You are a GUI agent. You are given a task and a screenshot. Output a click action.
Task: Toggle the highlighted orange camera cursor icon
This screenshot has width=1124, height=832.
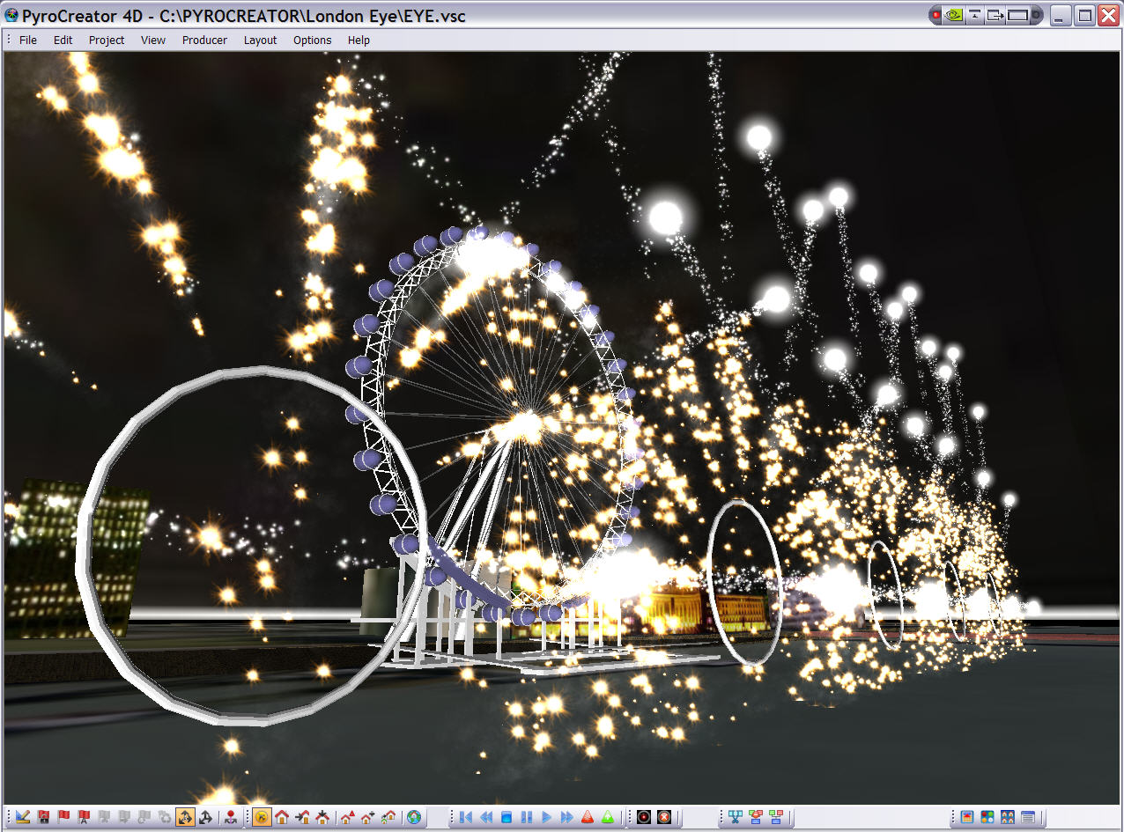click(262, 817)
